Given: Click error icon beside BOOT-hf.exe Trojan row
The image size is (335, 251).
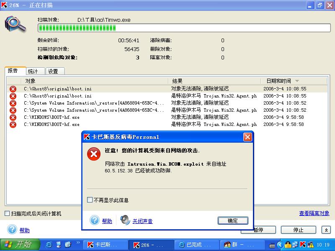Looking at the screenshot, I should click(x=13, y=125).
